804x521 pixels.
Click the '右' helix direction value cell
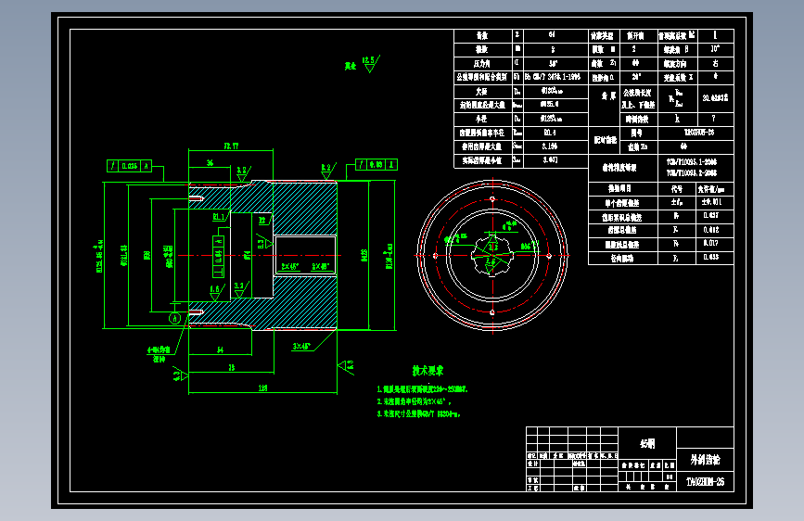pyautogui.click(x=715, y=64)
